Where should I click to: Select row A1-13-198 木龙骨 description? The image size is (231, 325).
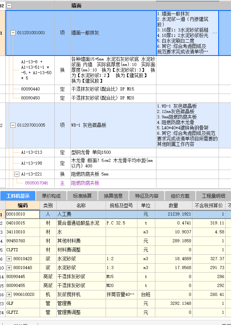tap(113, 163)
